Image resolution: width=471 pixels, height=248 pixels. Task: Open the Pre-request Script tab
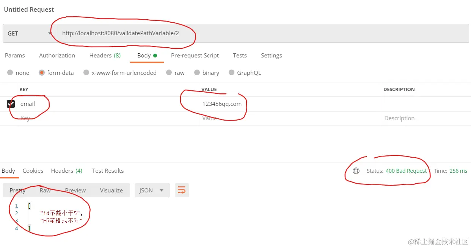(195, 56)
